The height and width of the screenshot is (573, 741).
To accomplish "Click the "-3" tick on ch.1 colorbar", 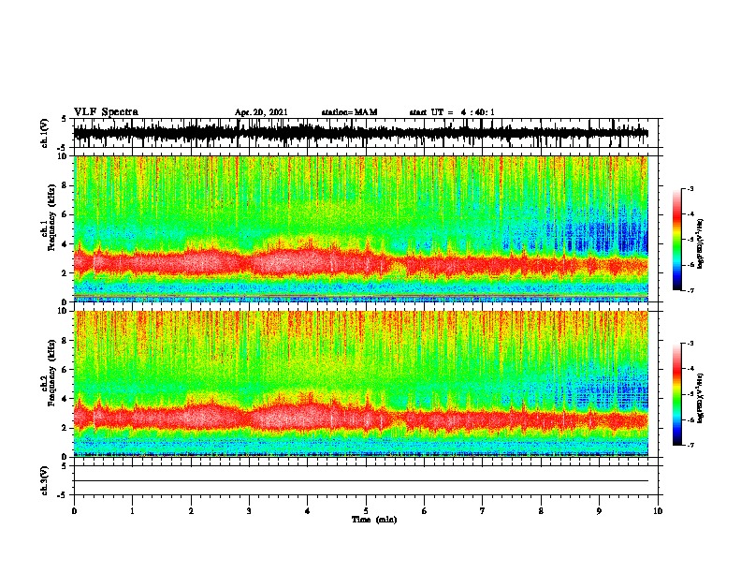I will point(690,188).
